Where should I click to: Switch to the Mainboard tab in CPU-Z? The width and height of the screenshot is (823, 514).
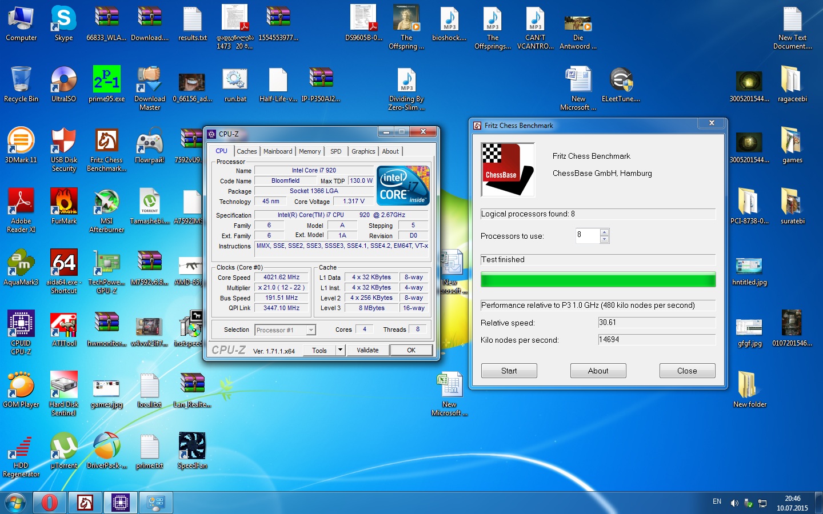pyautogui.click(x=278, y=151)
